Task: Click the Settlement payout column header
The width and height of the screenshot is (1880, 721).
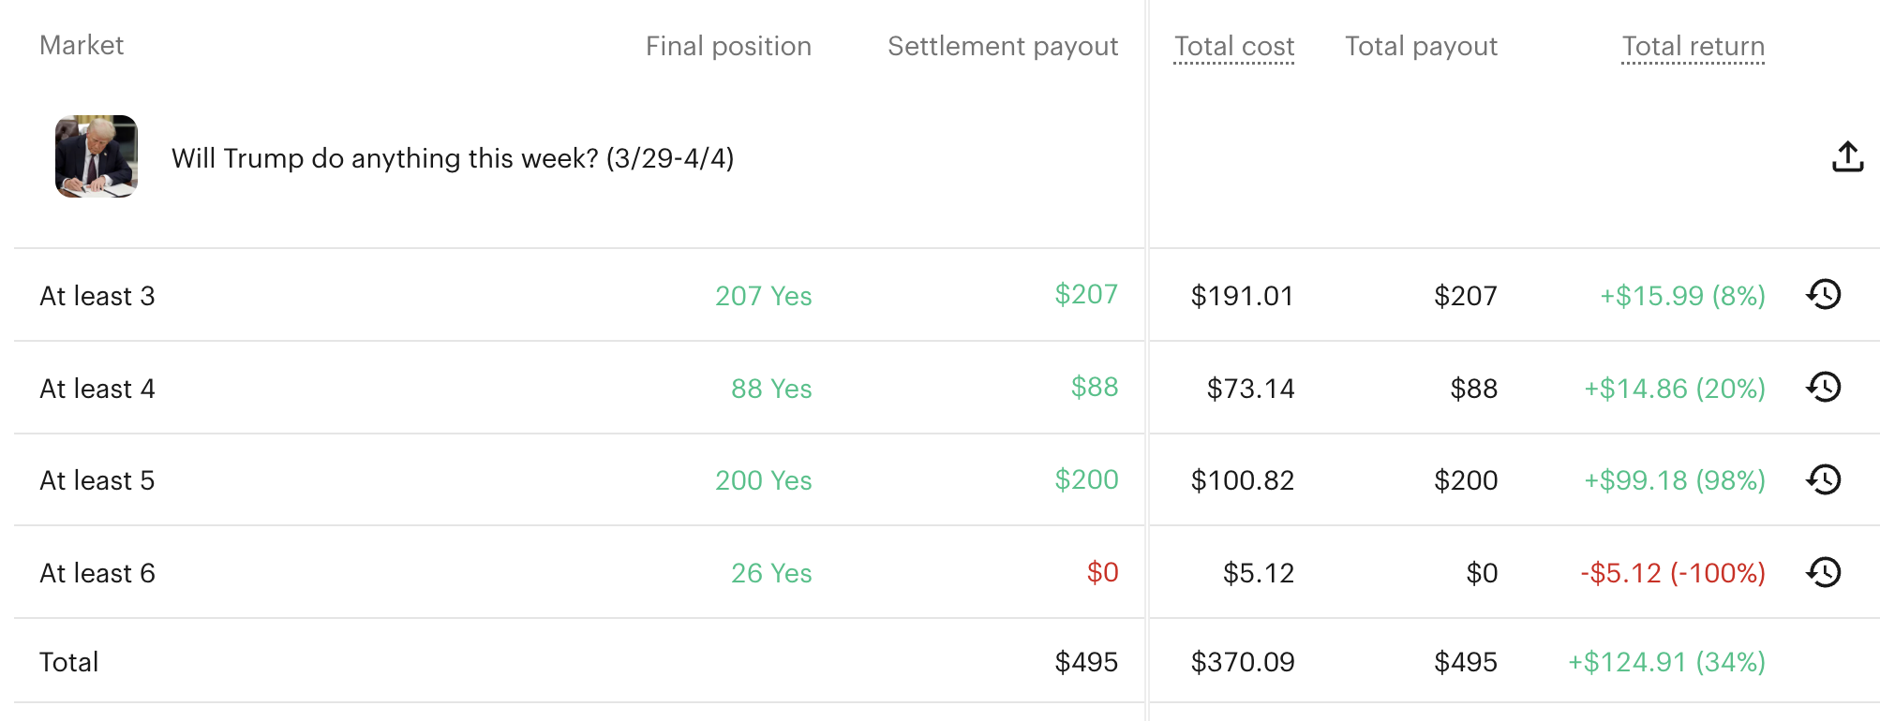Action: [x=1003, y=45]
